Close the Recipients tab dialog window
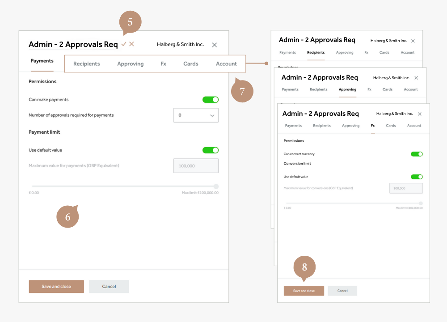This screenshot has width=447, height=322. pyautogui.click(x=413, y=41)
